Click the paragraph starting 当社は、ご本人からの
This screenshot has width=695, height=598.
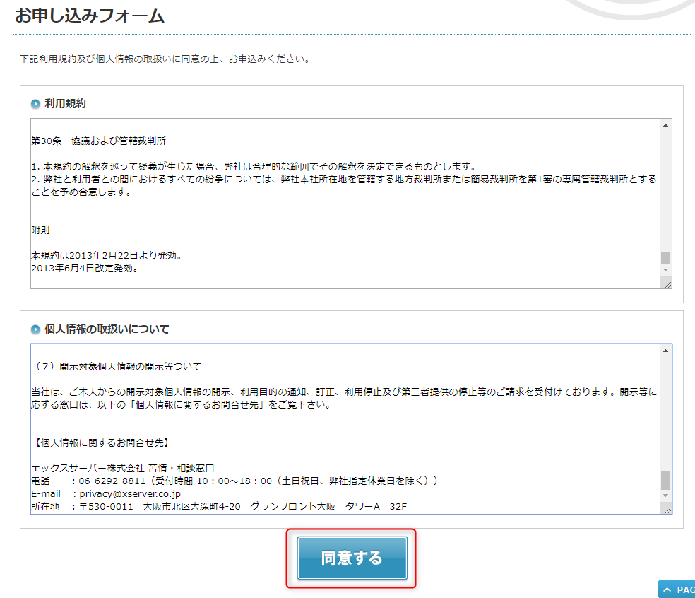[x=344, y=399]
